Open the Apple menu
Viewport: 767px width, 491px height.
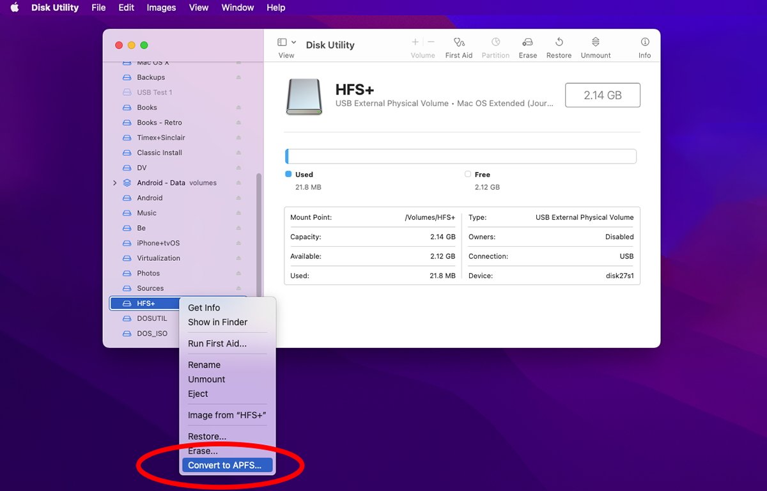pyautogui.click(x=14, y=8)
